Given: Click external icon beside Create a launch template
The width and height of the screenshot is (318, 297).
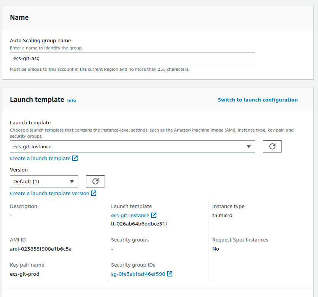Looking at the screenshot, I should click(x=75, y=158).
